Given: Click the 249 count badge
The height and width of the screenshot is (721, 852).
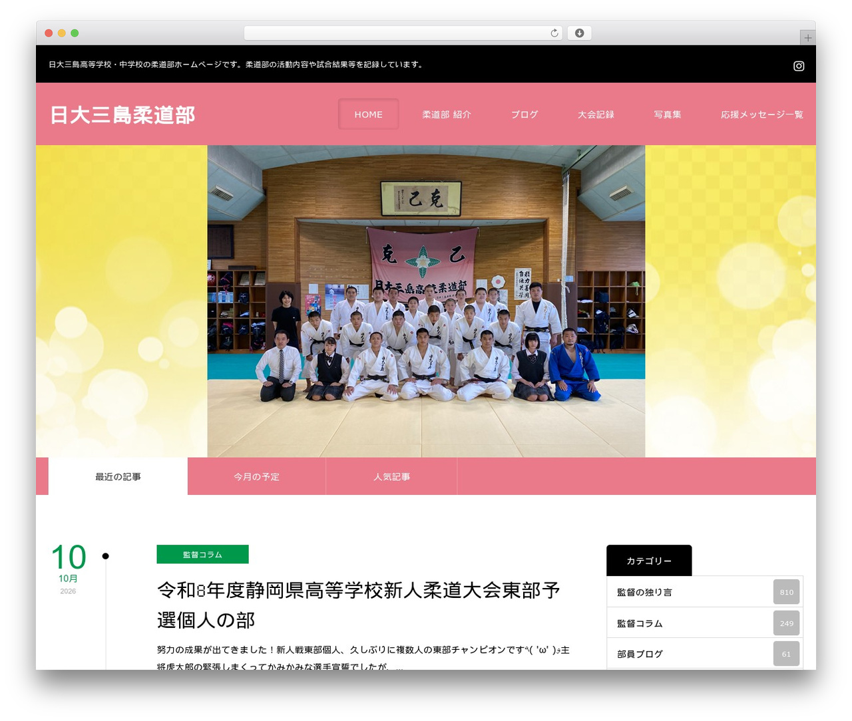Looking at the screenshot, I should (x=786, y=623).
